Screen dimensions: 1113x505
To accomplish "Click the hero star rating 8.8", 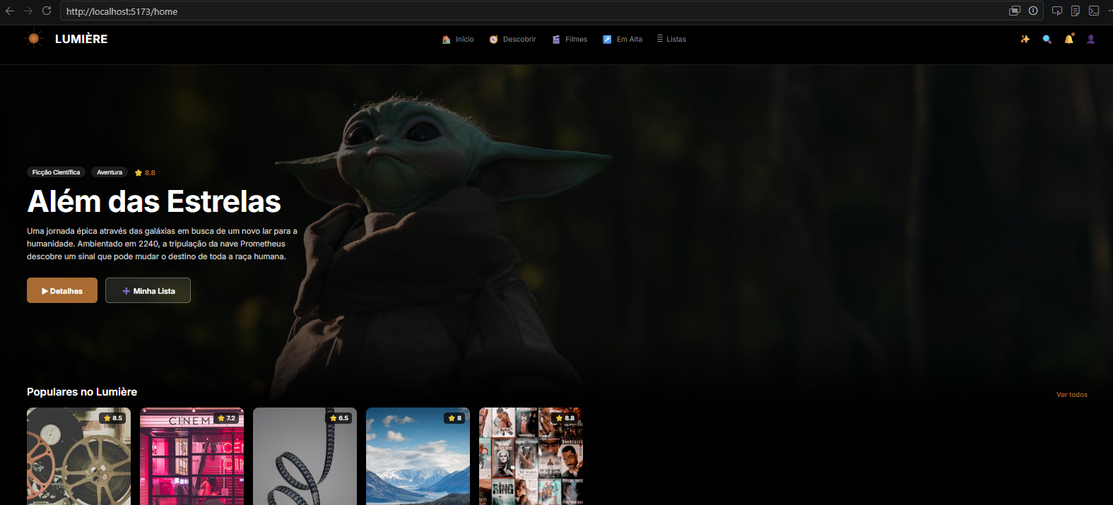I will (145, 172).
